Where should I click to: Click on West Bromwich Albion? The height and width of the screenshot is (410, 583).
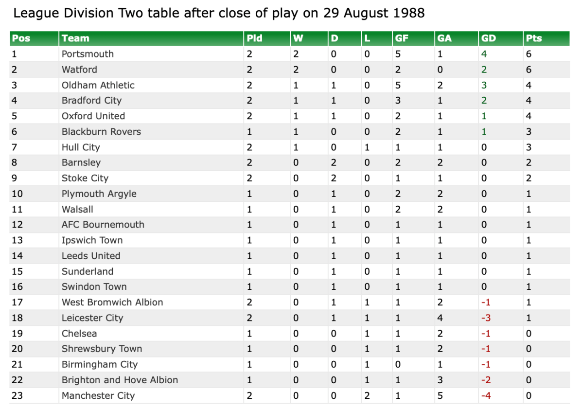click(112, 303)
